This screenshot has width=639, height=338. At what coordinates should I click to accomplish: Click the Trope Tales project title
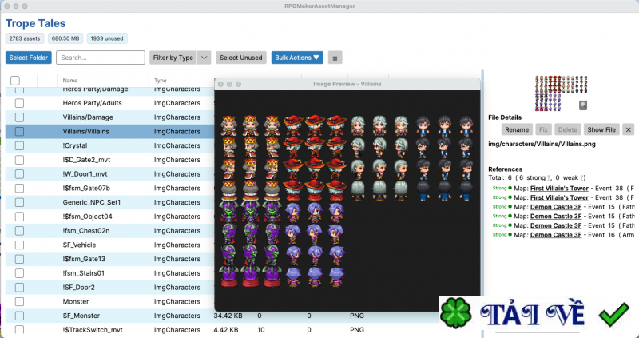tap(35, 23)
